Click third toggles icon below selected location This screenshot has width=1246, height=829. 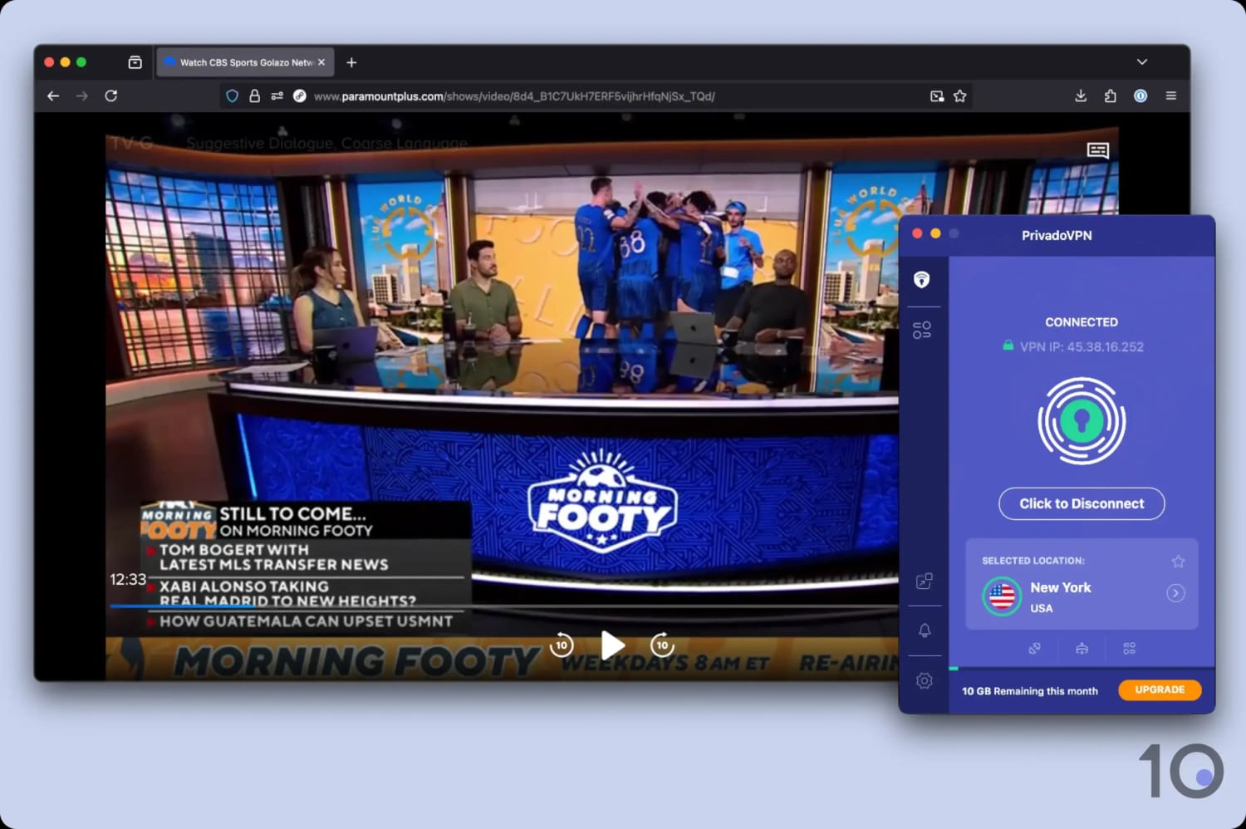tap(1129, 649)
